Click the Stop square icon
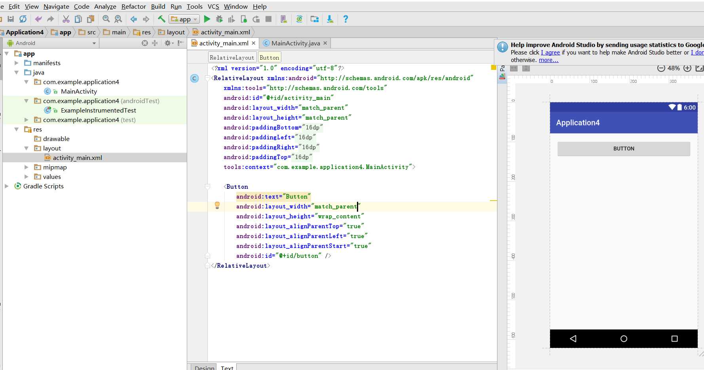The height and width of the screenshot is (370, 704). tap(269, 19)
